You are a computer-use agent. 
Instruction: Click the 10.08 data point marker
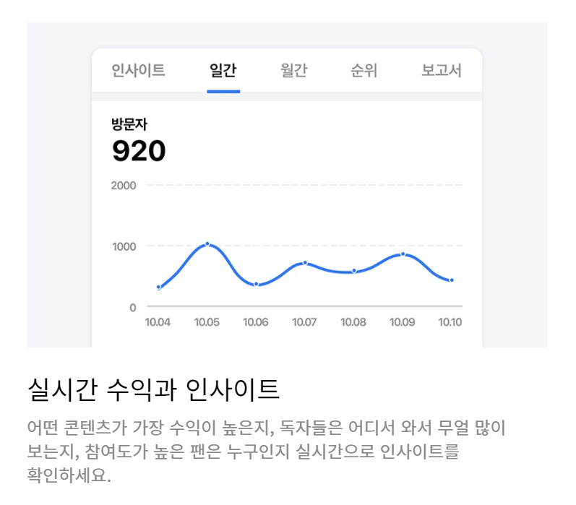coord(354,271)
